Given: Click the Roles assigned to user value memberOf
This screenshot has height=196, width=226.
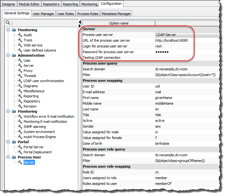Looking at the screenshot, I should coord(163,184).
